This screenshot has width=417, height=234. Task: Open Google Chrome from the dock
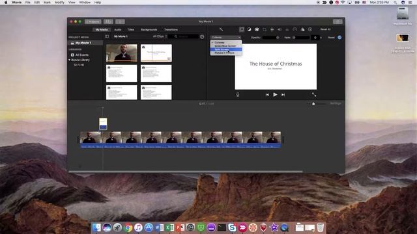tap(128, 227)
